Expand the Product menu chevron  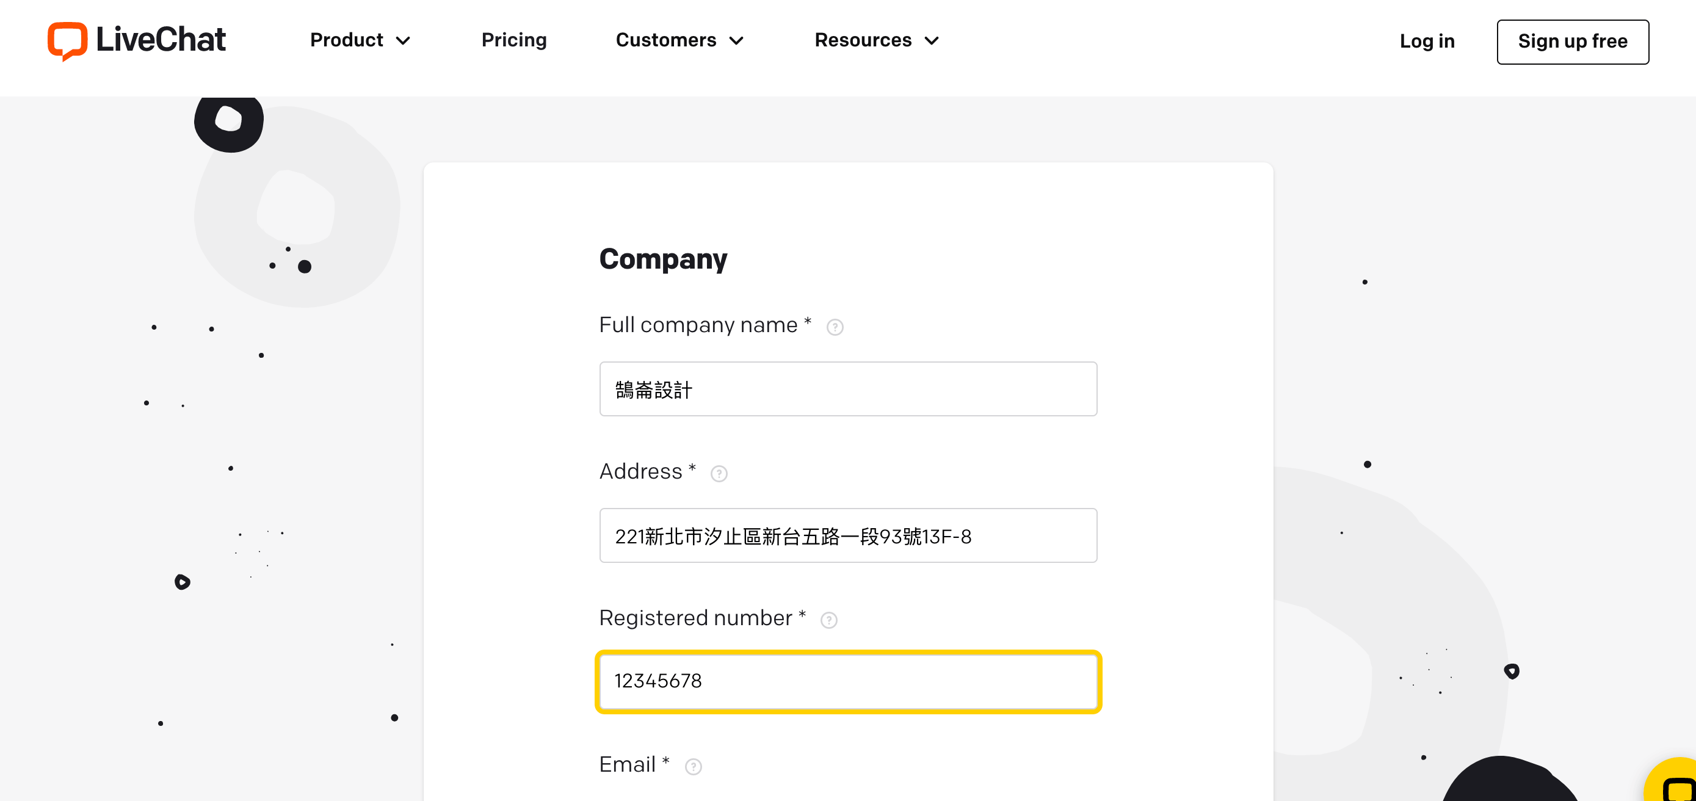(x=404, y=41)
